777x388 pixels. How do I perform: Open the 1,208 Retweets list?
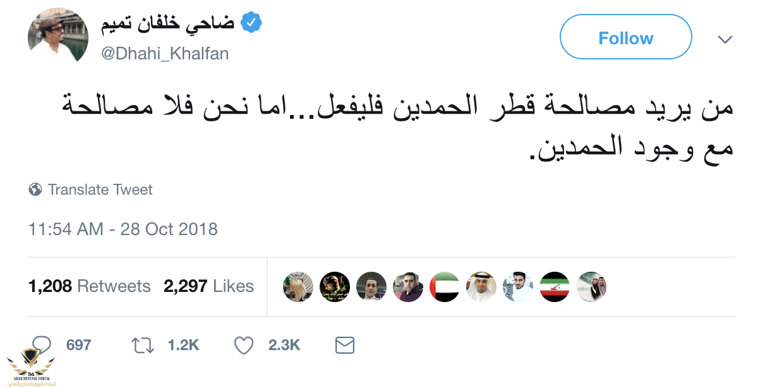pos(90,286)
